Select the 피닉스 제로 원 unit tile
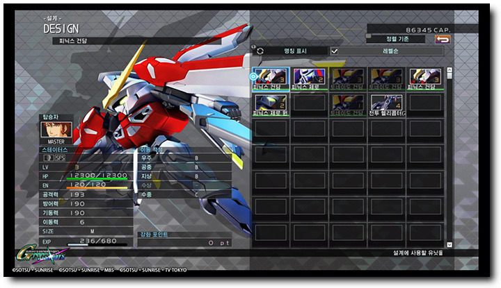501x288 pixels. pyautogui.click(x=271, y=105)
